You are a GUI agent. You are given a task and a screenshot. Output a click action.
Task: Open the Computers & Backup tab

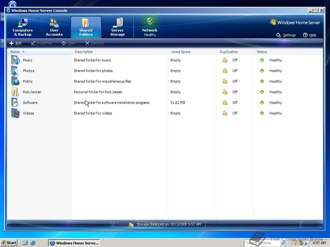23,27
